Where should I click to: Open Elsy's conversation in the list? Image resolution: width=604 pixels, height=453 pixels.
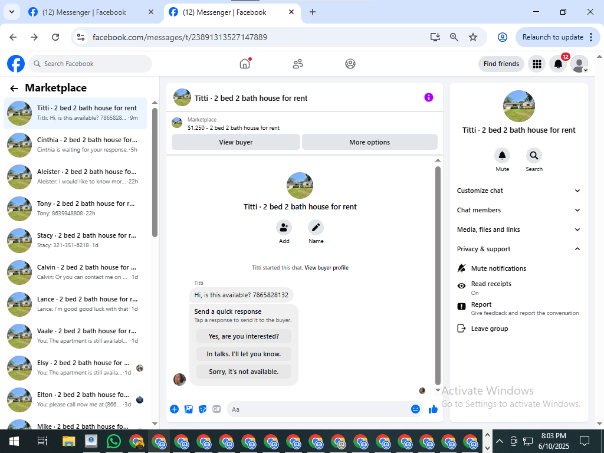(75, 368)
